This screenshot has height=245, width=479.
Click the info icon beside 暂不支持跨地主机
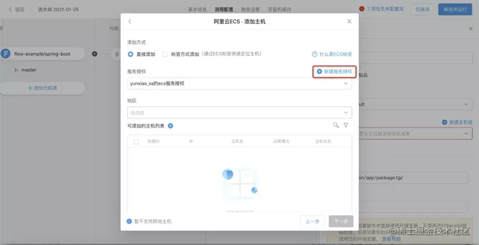129,221
